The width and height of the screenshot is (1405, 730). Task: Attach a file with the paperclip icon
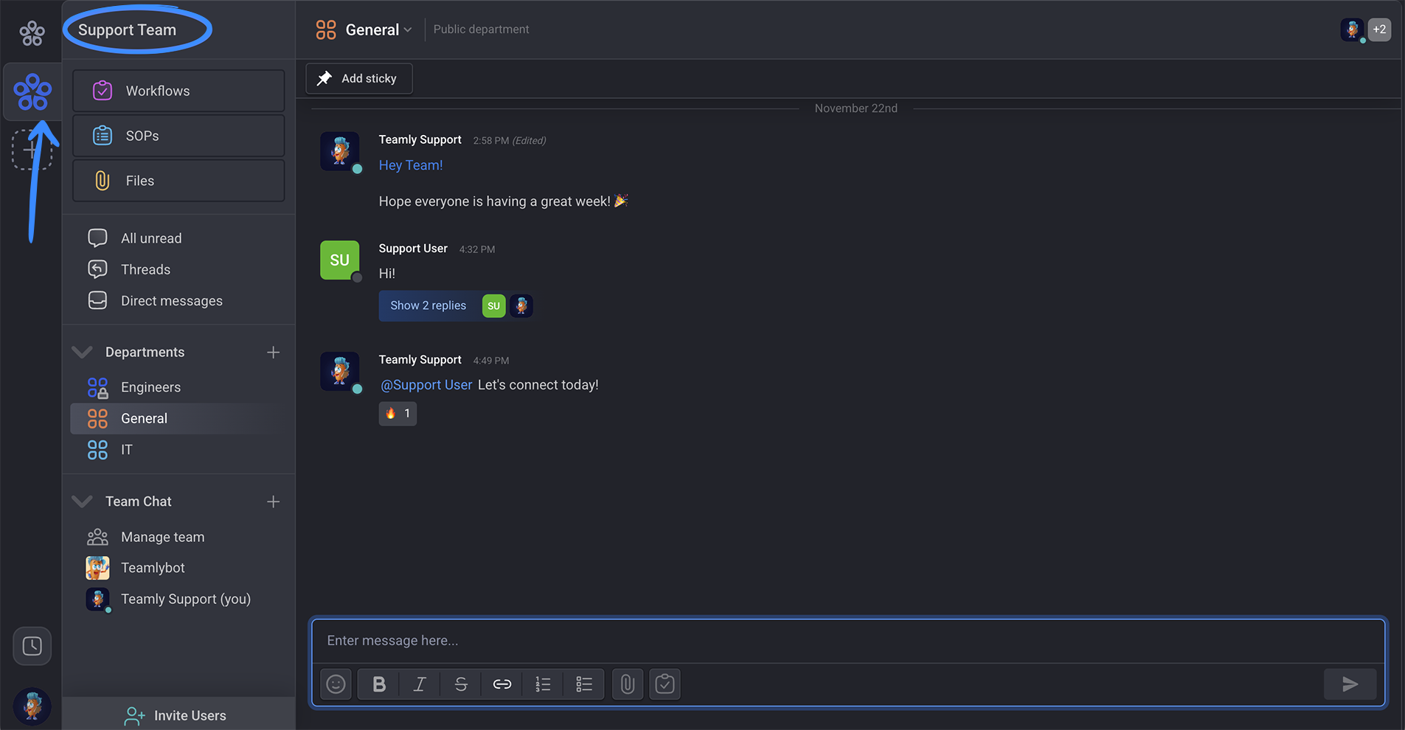pyautogui.click(x=628, y=684)
